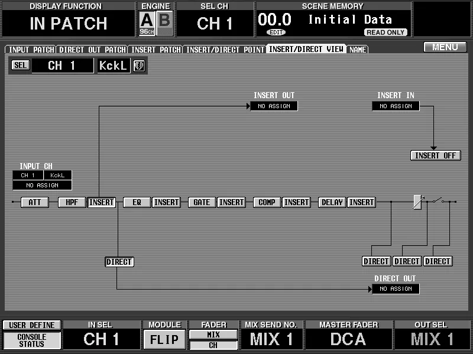
Task: Click the KckL channel name field
Action: tap(114, 66)
